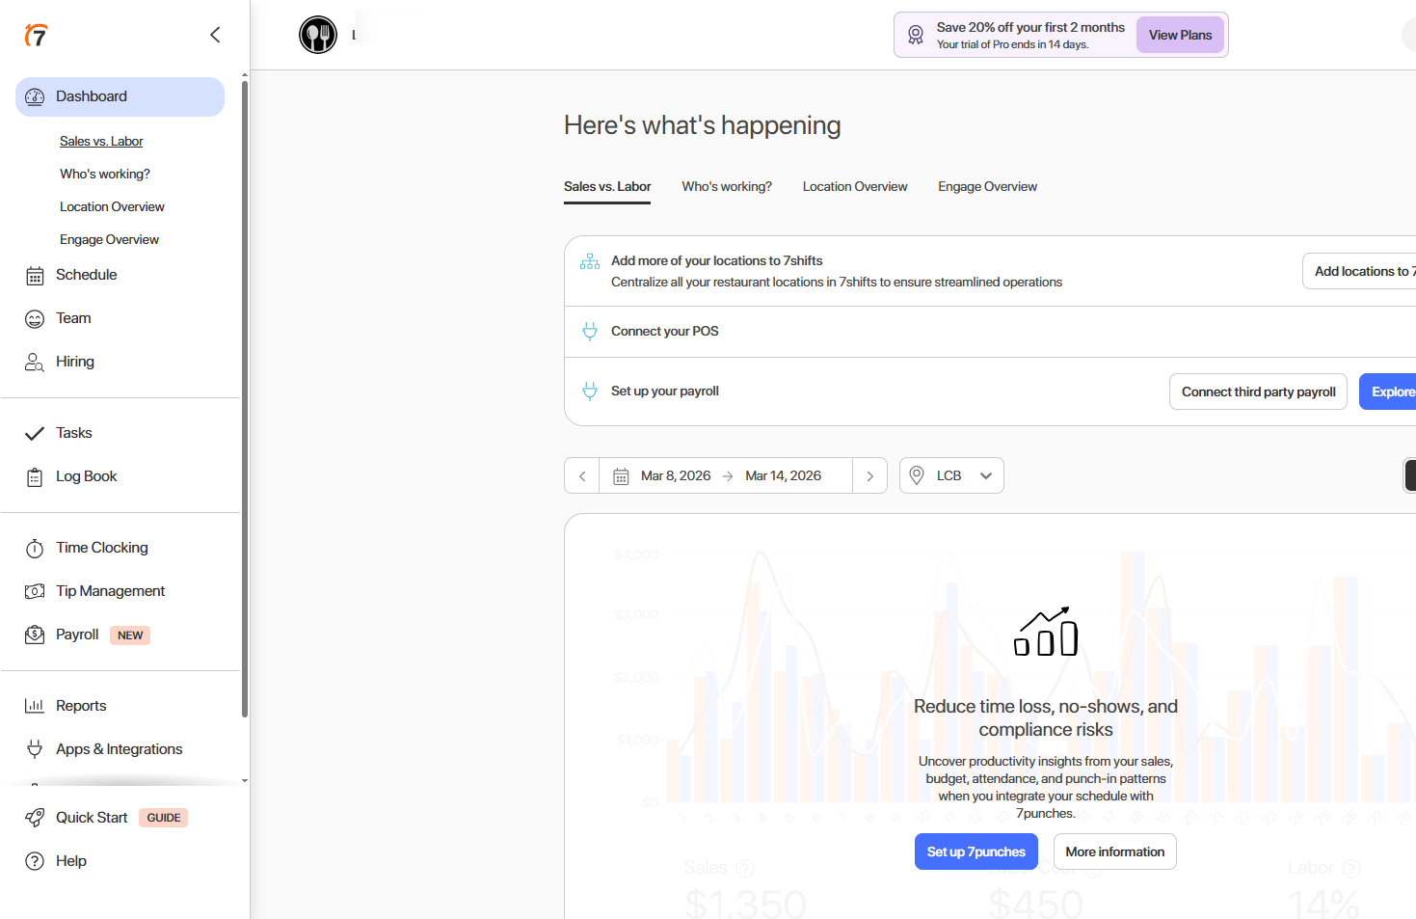Open Hiring in the sidebar
1416x919 pixels.
coord(74,362)
